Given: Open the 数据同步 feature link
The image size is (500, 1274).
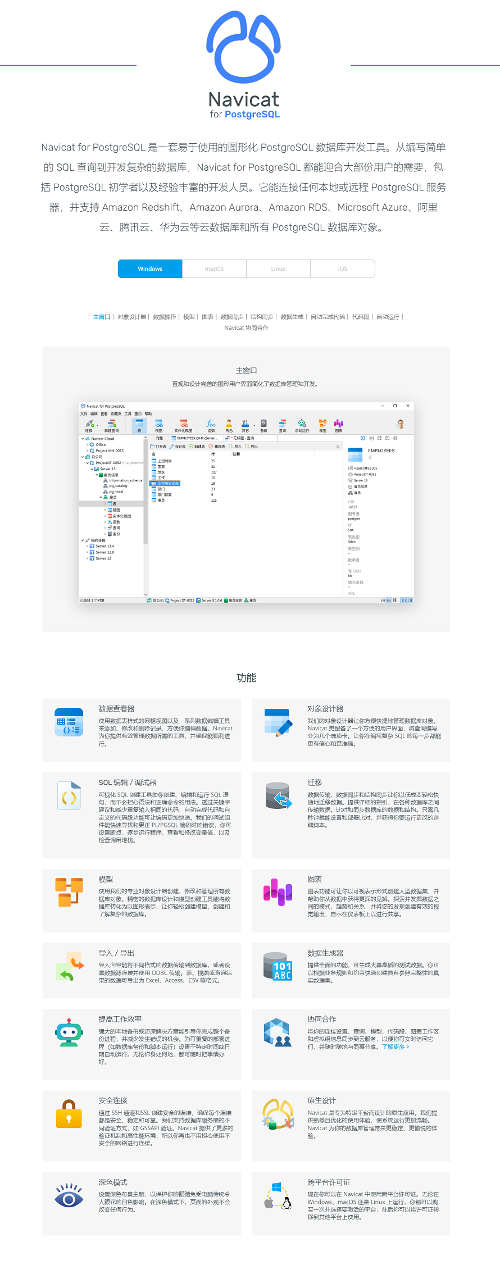Looking at the screenshot, I should [231, 317].
